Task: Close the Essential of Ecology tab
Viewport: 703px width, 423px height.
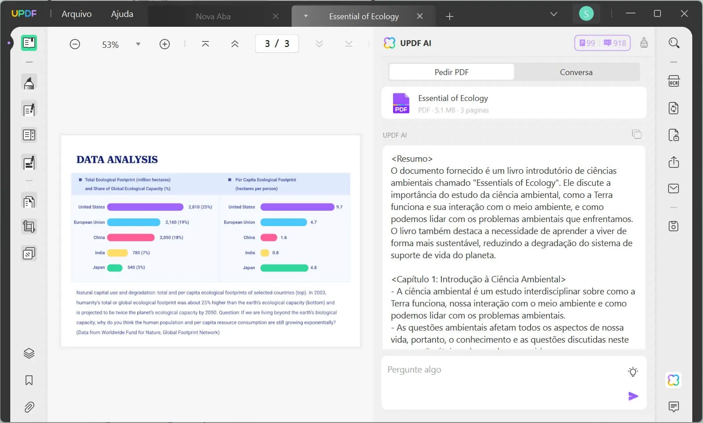Action: coord(420,16)
